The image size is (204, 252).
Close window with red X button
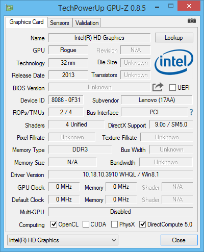pos(189,6)
